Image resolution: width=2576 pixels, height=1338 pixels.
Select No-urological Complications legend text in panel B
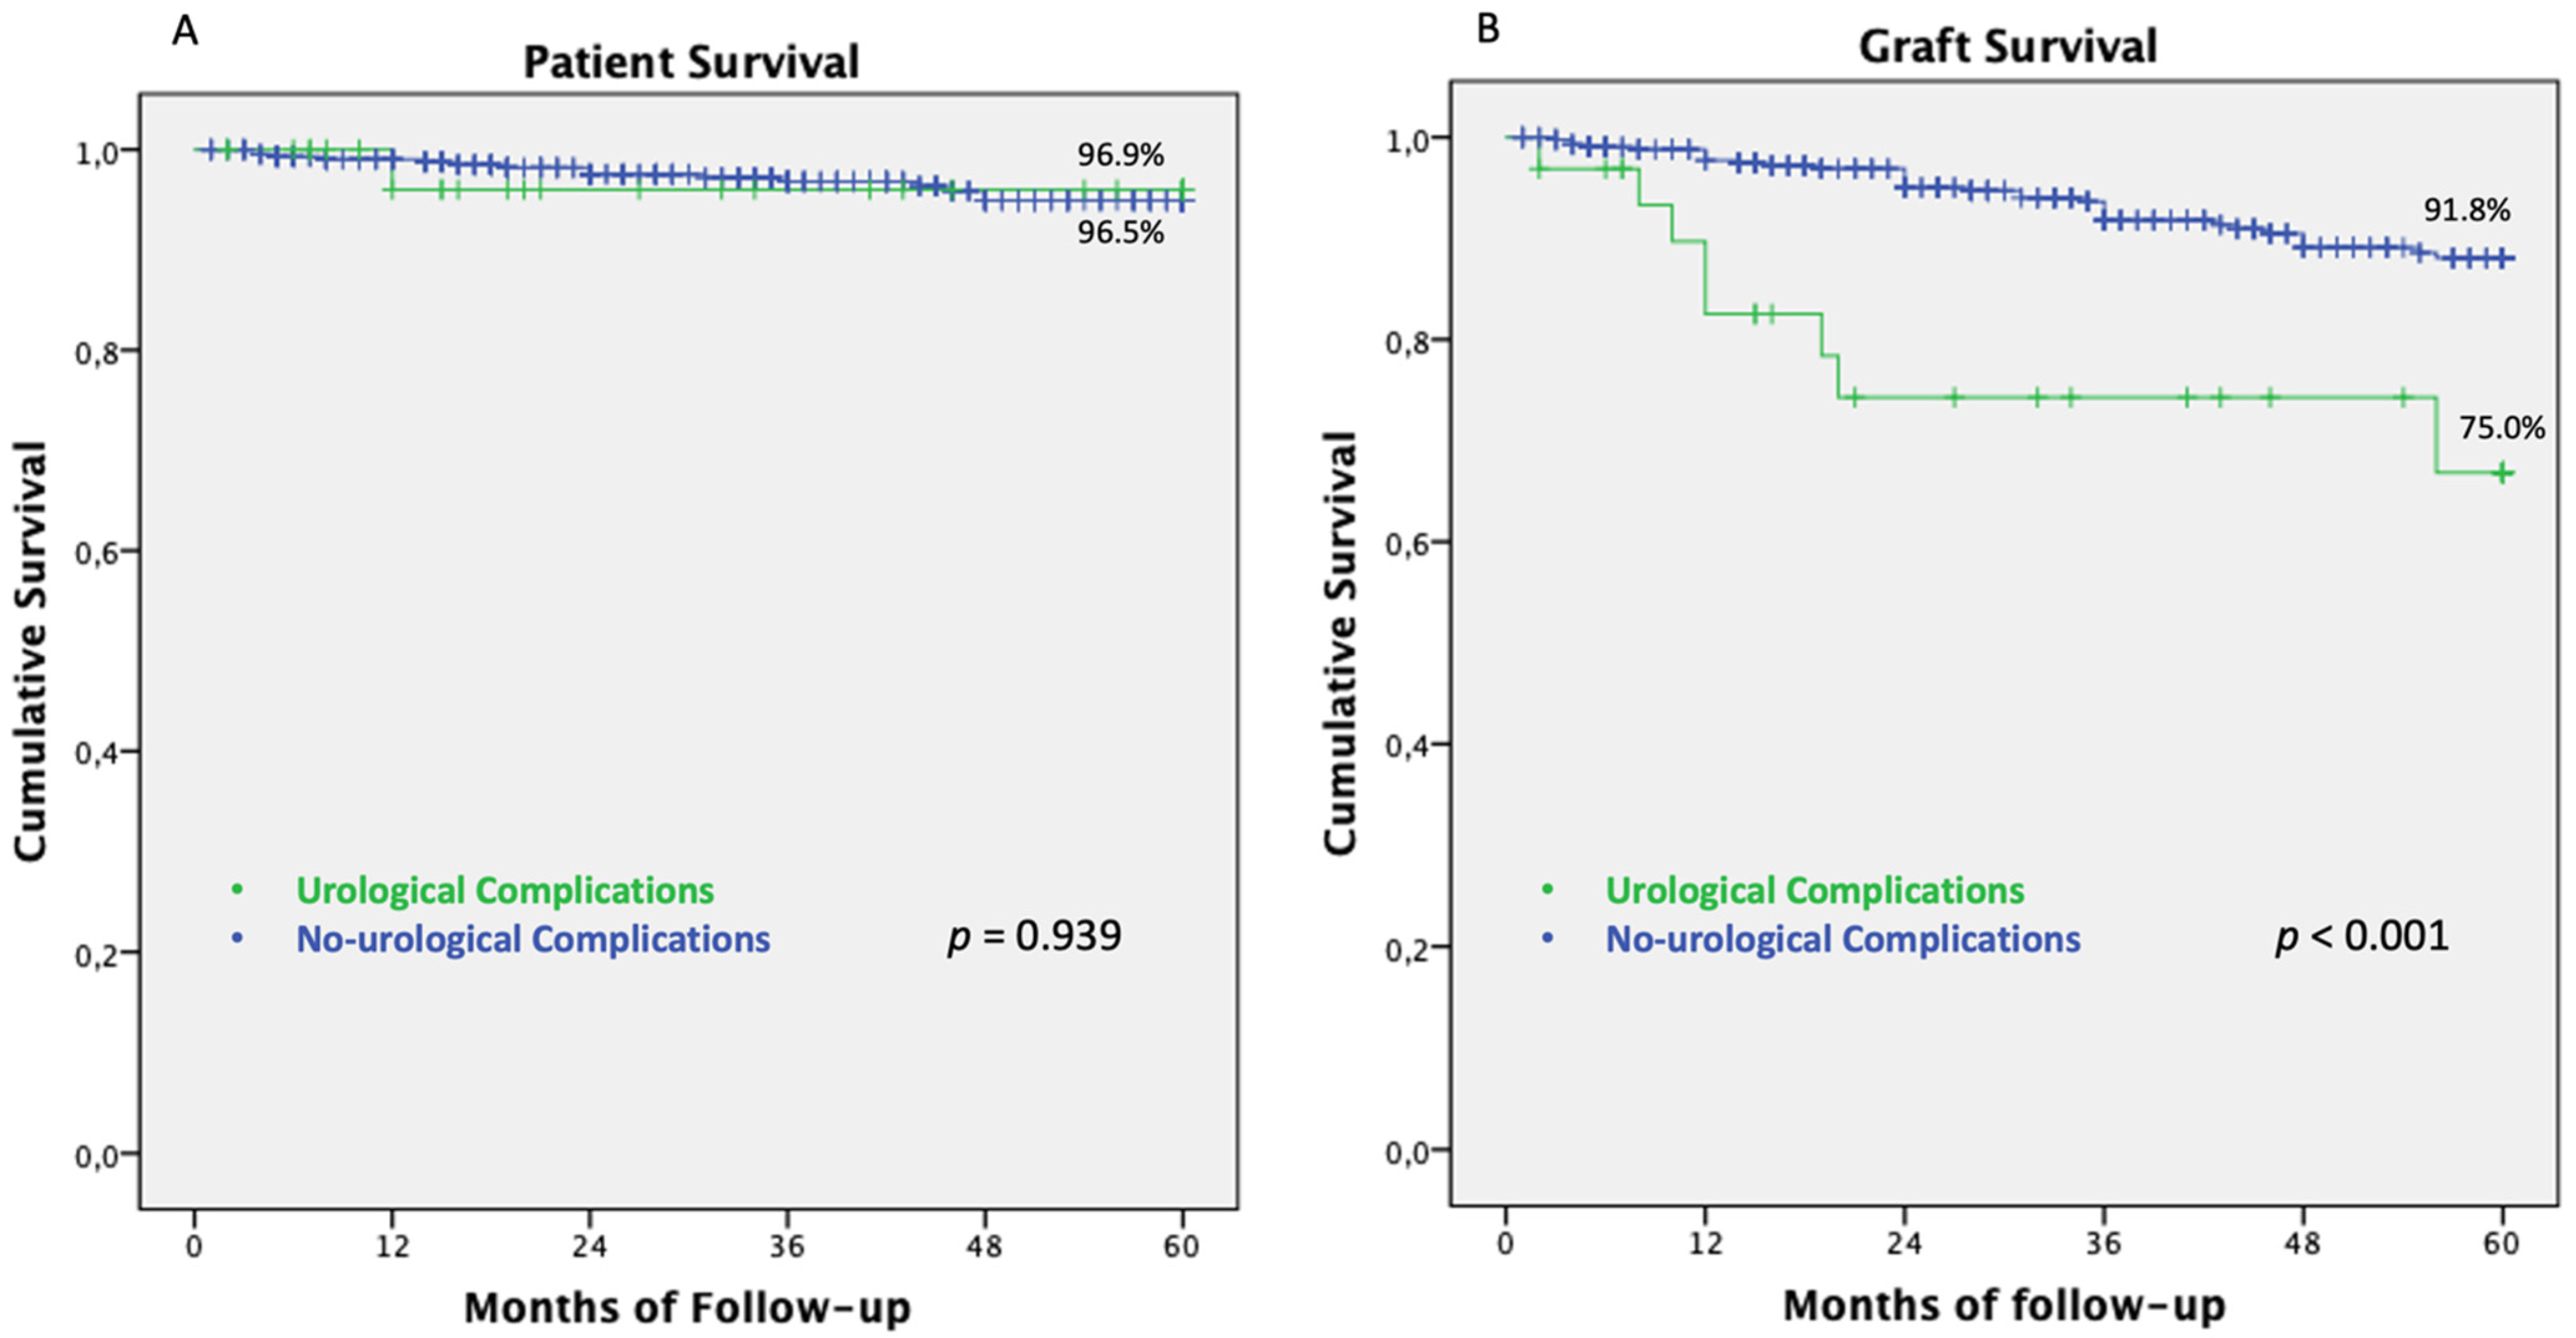(x=1843, y=939)
